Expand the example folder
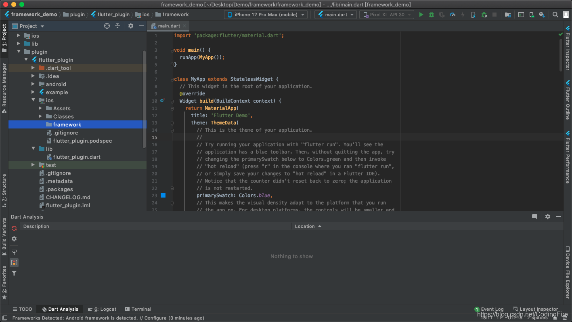This screenshot has height=322, width=572. point(33,92)
